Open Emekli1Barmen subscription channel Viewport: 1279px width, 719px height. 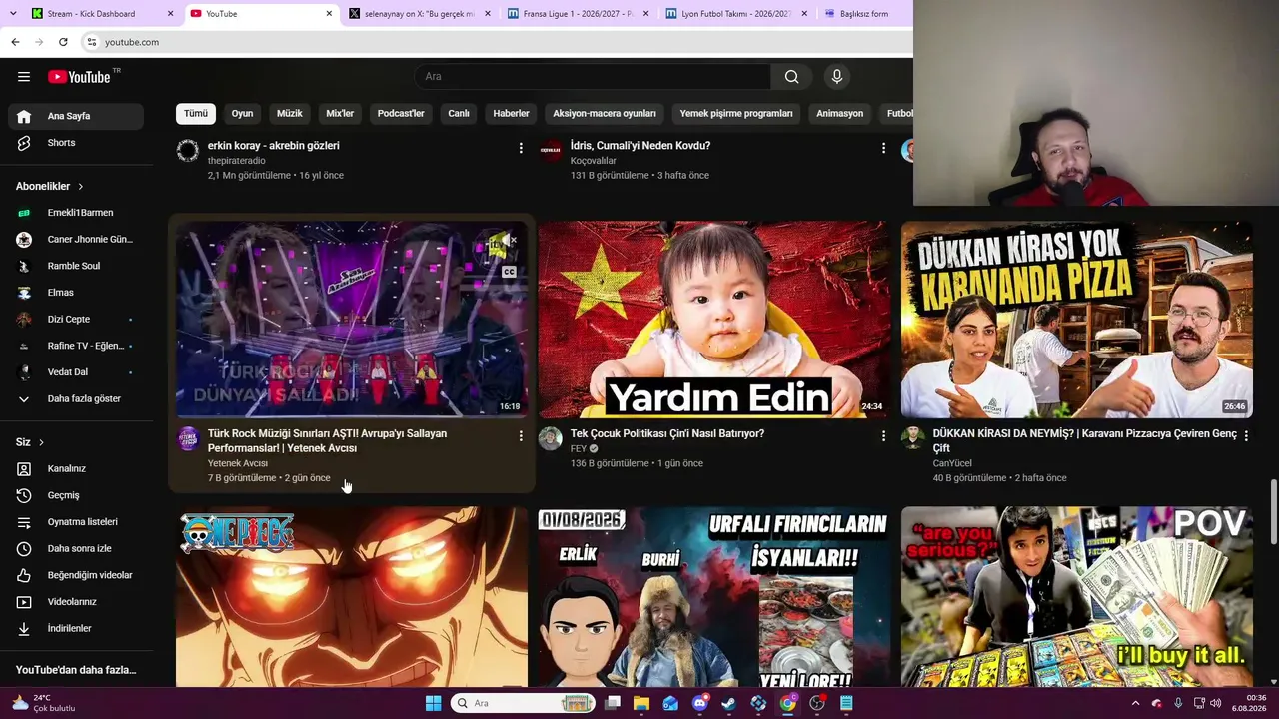point(76,213)
